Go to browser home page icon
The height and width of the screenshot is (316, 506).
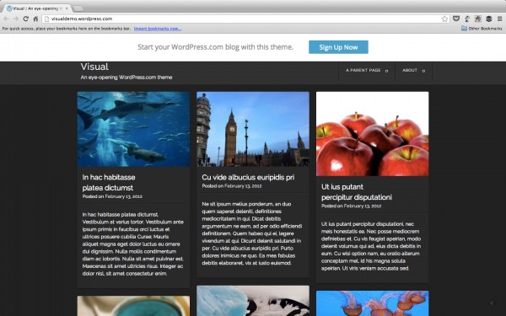[35, 19]
